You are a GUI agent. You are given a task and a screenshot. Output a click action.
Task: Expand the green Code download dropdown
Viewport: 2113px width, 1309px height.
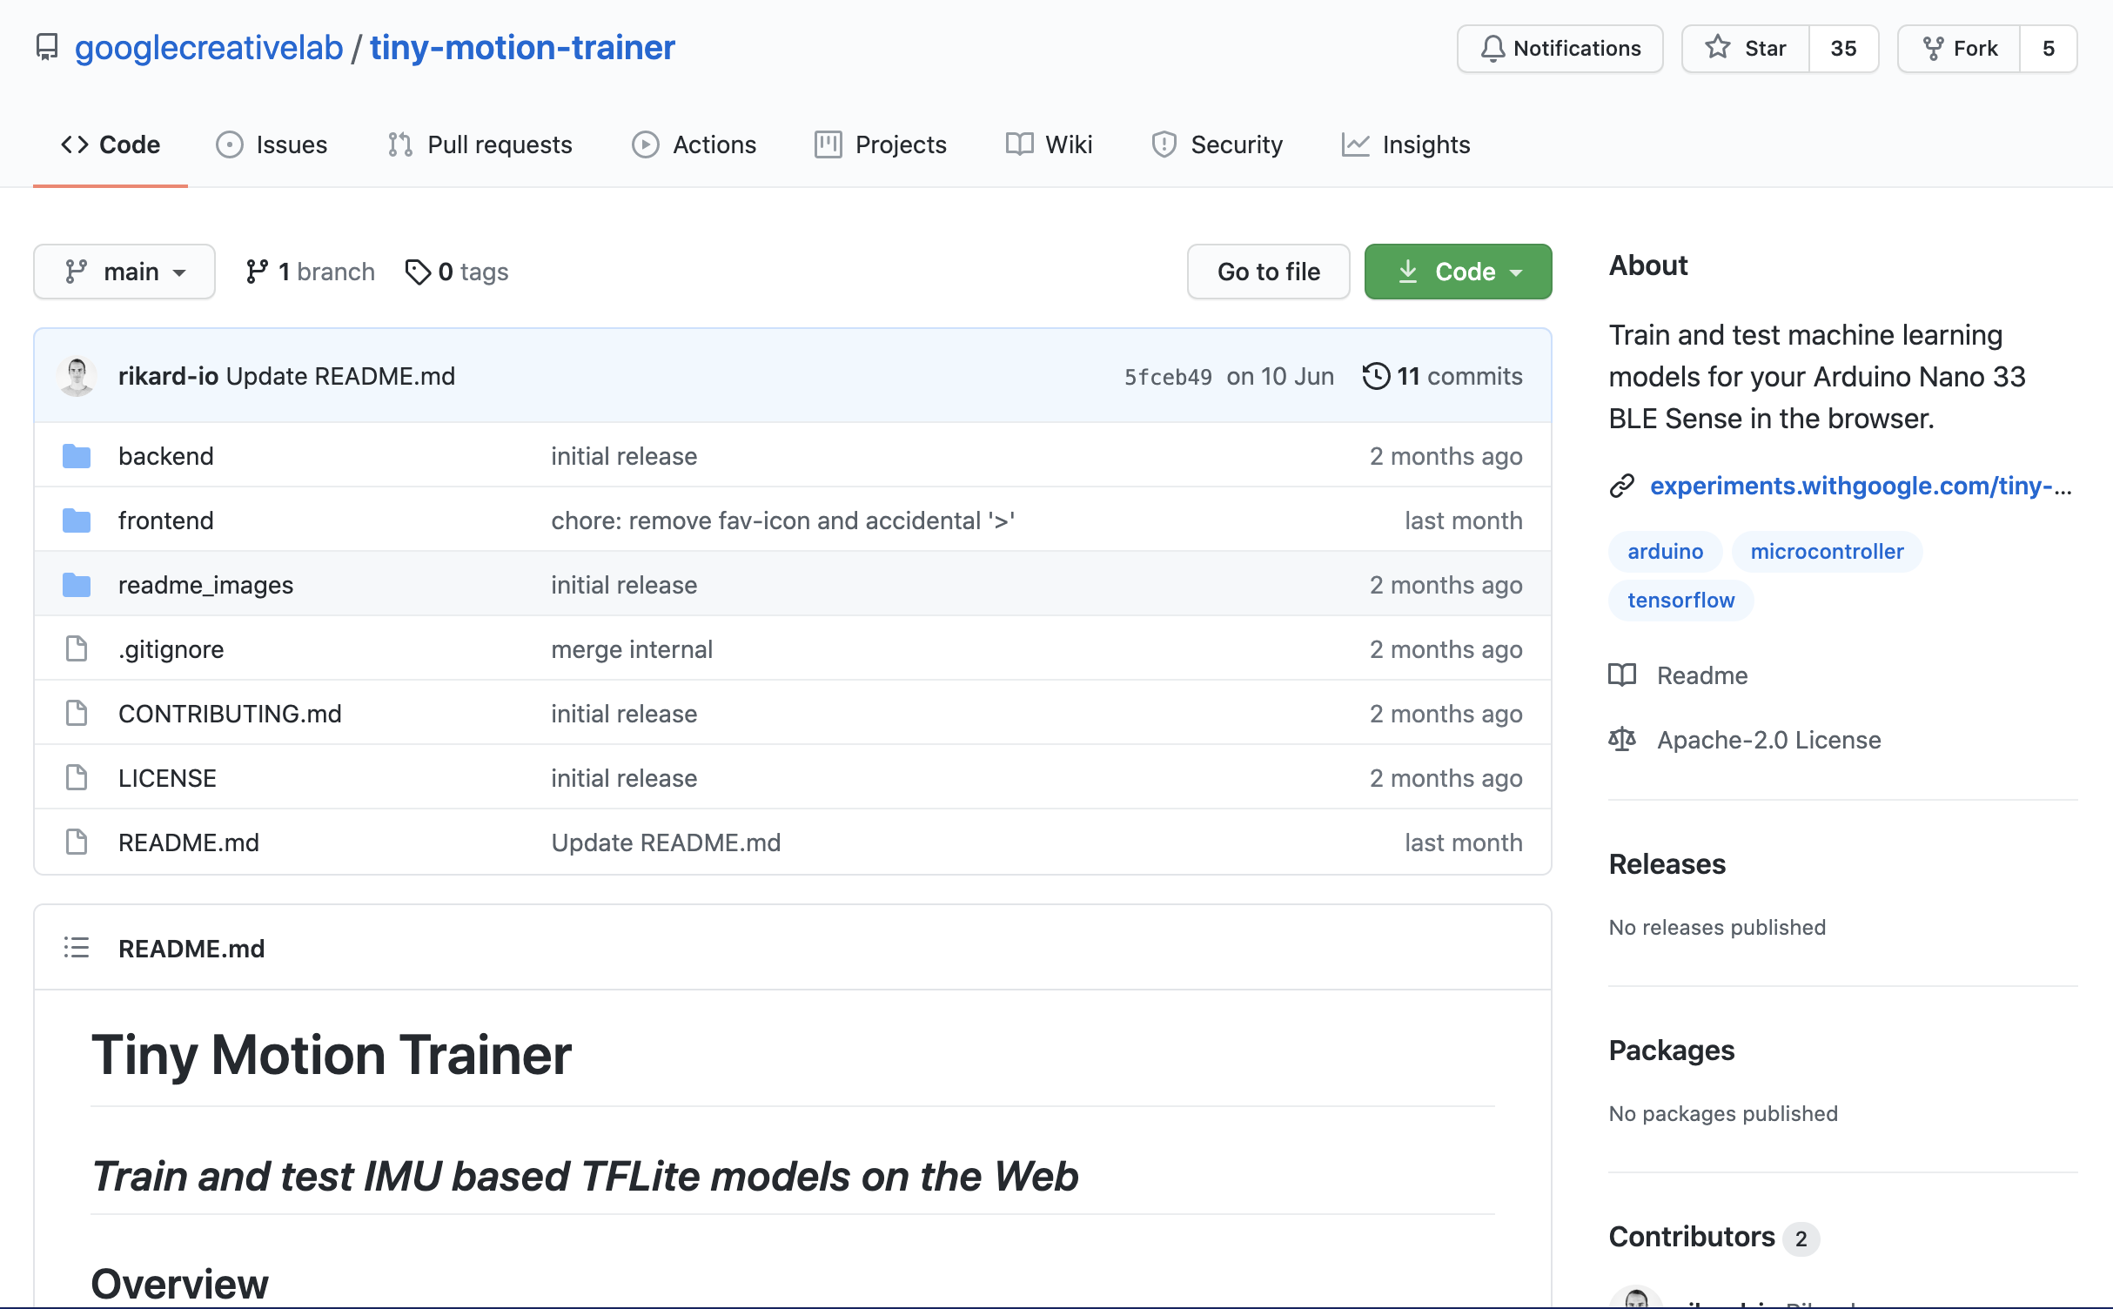pos(1458,272)
